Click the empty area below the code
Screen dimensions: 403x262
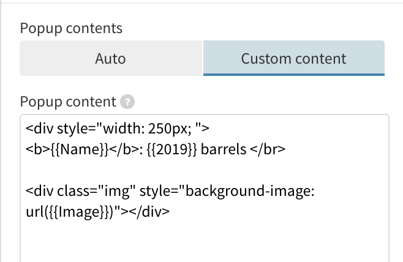pos(205,241)
